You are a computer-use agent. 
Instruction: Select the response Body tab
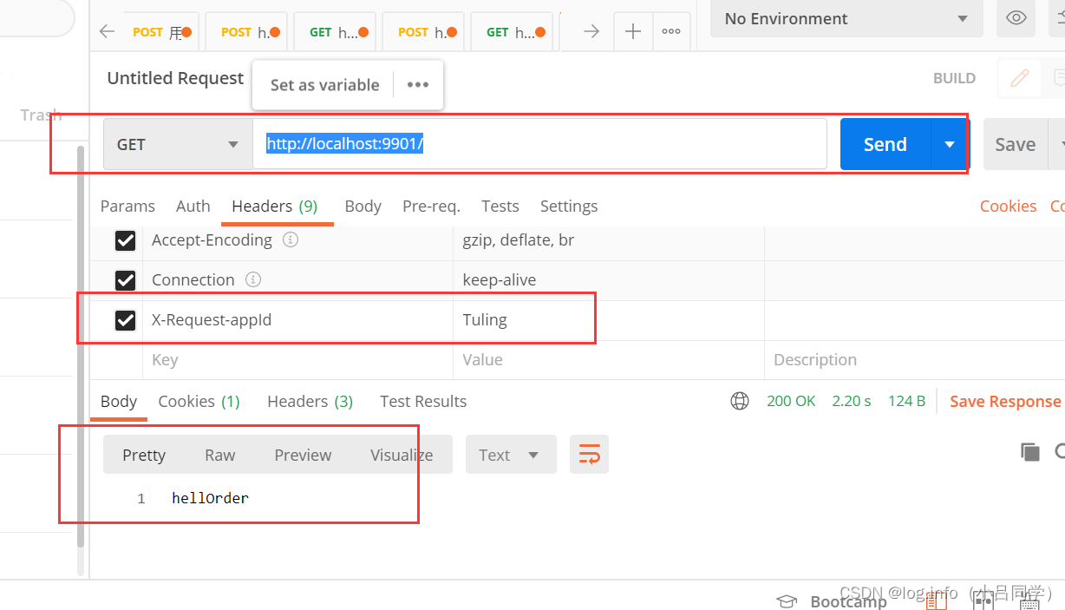pyautogui.click(x=119, y=401)
